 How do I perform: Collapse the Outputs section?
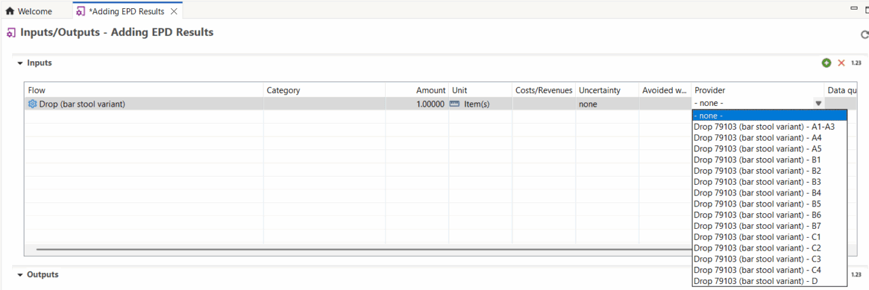(20, 275)
